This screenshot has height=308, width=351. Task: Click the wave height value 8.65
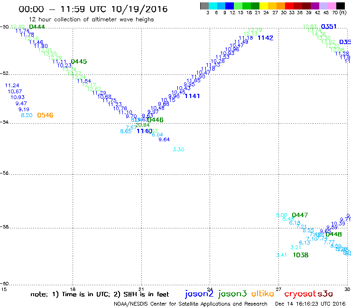[x=126, y=131]
